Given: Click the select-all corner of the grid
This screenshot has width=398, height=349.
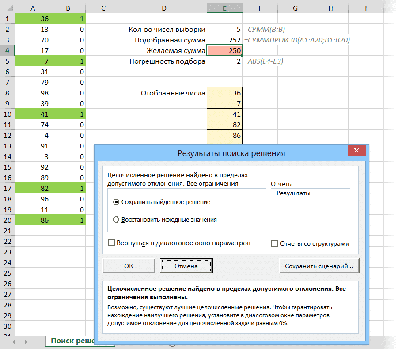Looking at the screenshot, I should pos(7,8).
